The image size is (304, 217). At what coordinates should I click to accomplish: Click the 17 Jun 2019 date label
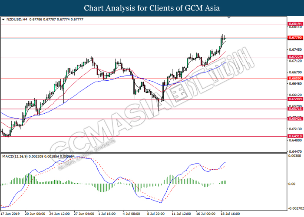pyautogui.click(x=11, y=214)
